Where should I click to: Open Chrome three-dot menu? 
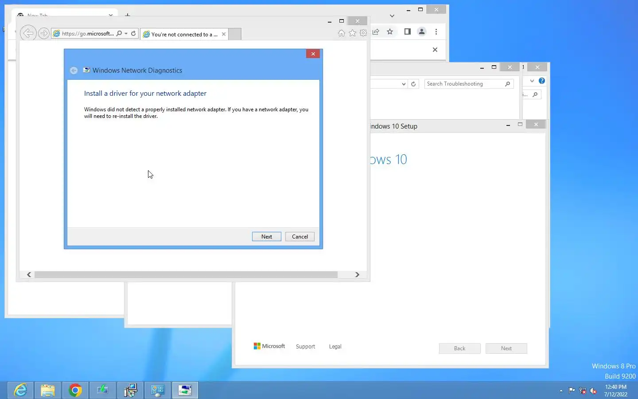coord(436,32)
